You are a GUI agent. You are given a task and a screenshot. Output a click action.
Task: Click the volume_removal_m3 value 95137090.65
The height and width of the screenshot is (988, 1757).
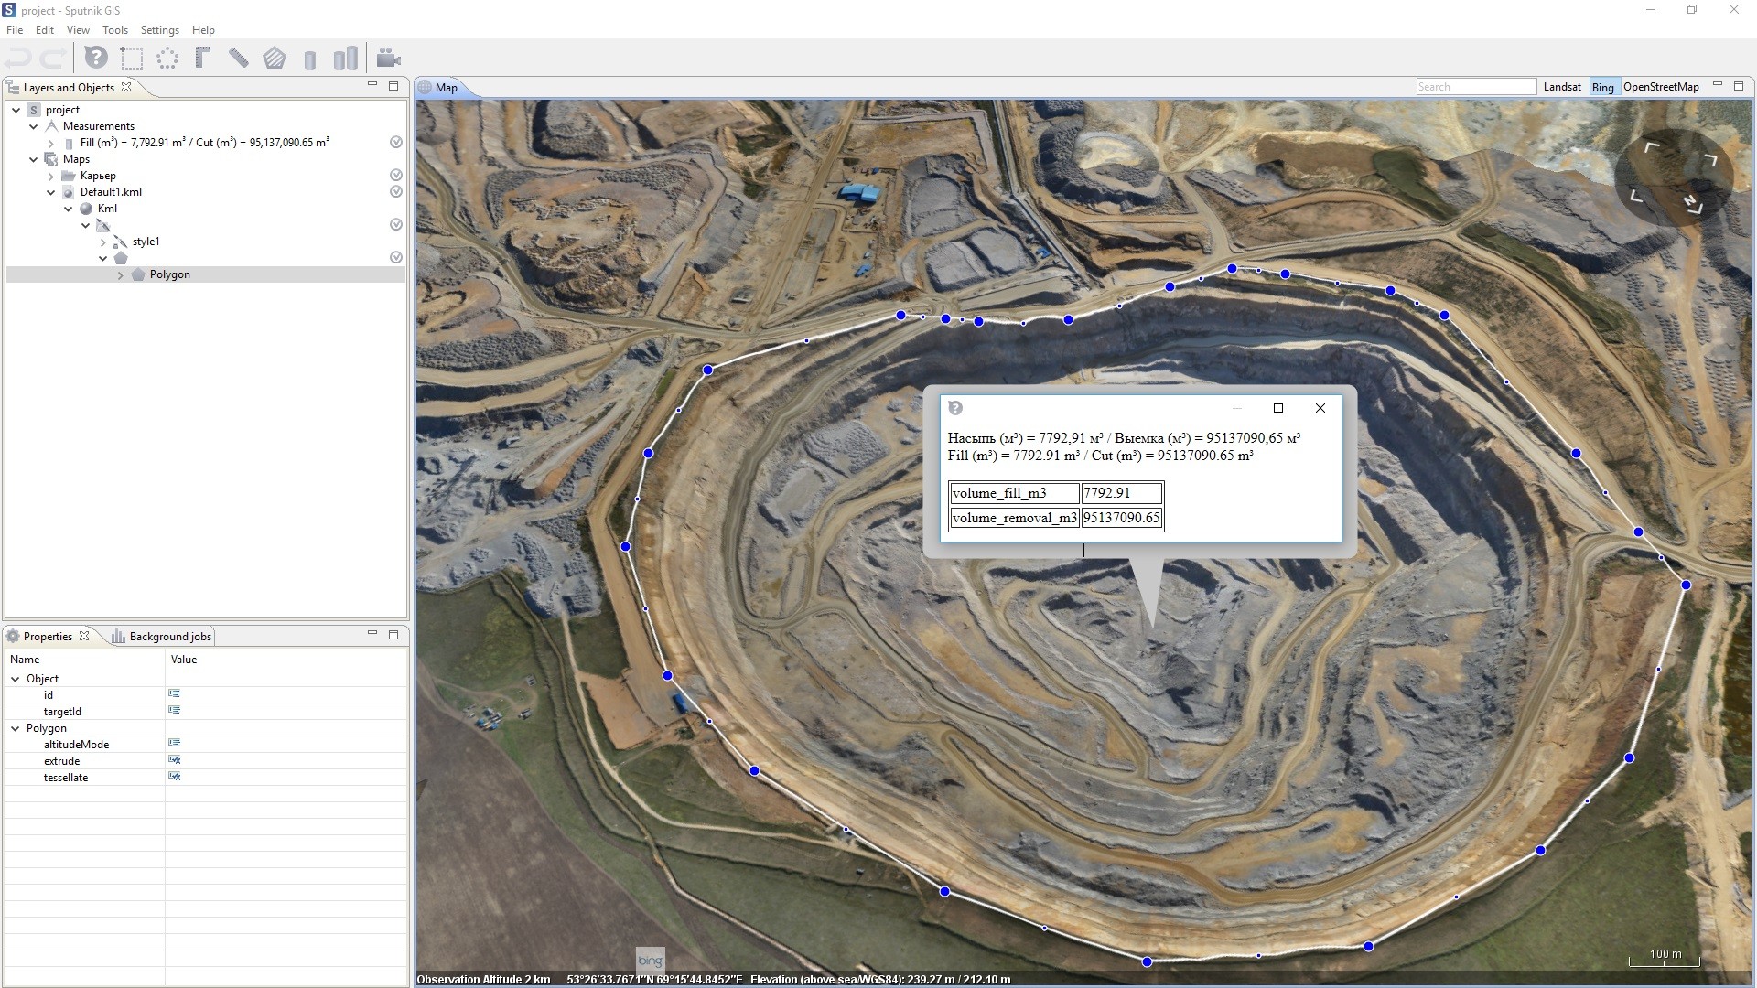[1121, 518]
